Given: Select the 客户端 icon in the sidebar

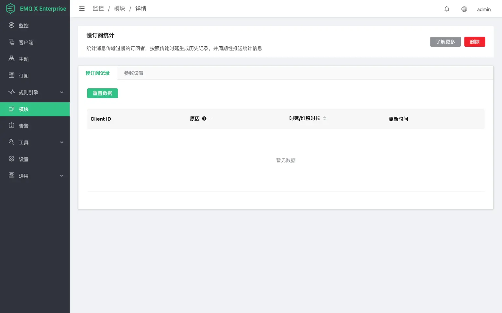Looking at the screenshot, I should pos(12,42).
